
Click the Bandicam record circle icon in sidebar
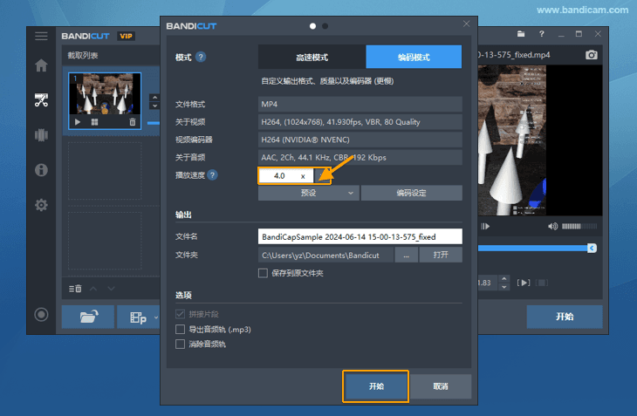click(41, 315)
